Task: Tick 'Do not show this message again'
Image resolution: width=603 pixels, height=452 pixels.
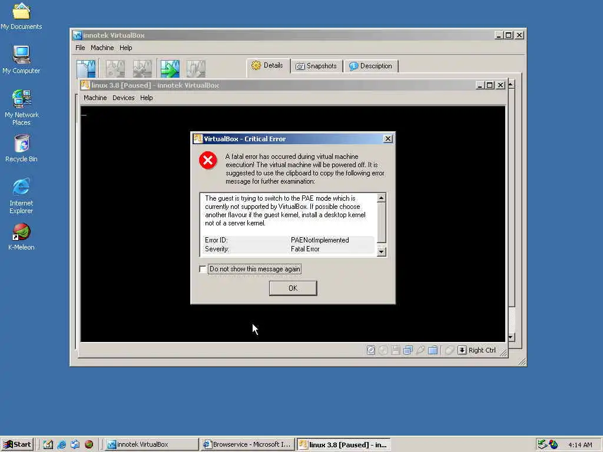Action: (x=203, y=269)
